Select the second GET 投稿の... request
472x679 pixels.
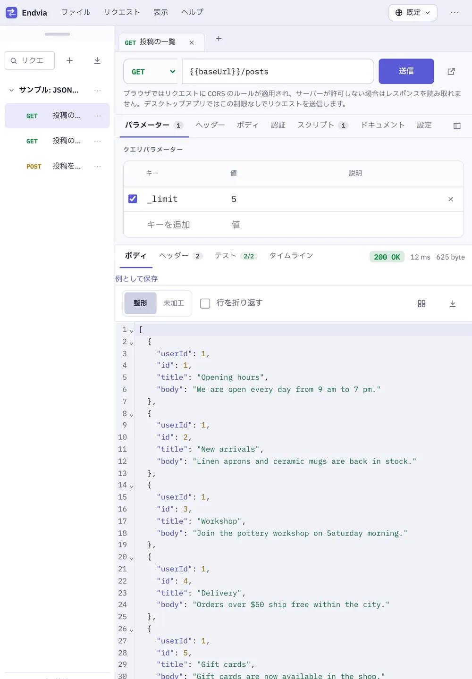[x=57, y=141]
